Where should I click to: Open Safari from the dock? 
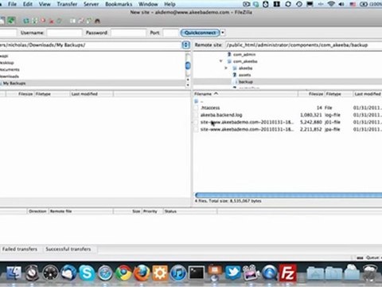point(105,273)
